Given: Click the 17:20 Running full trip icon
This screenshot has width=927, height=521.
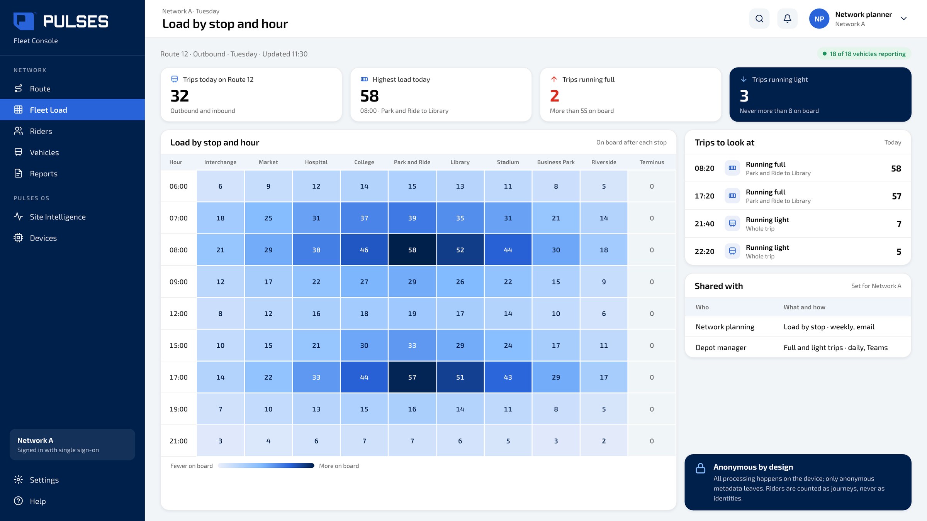Looking at the screenshot, I should pyautogui.click(x=732, y=196).
